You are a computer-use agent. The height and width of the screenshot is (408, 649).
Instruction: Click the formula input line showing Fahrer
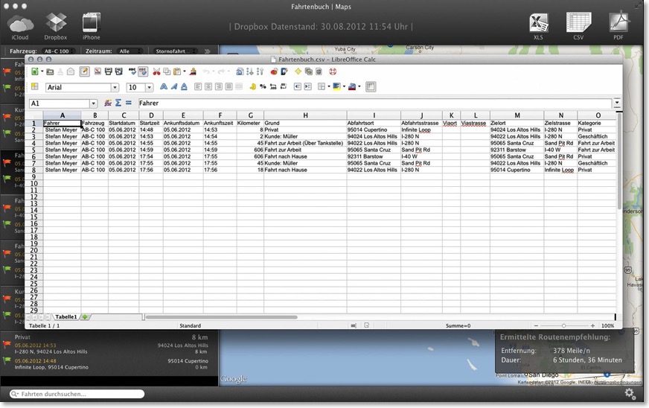coord(374,103)
